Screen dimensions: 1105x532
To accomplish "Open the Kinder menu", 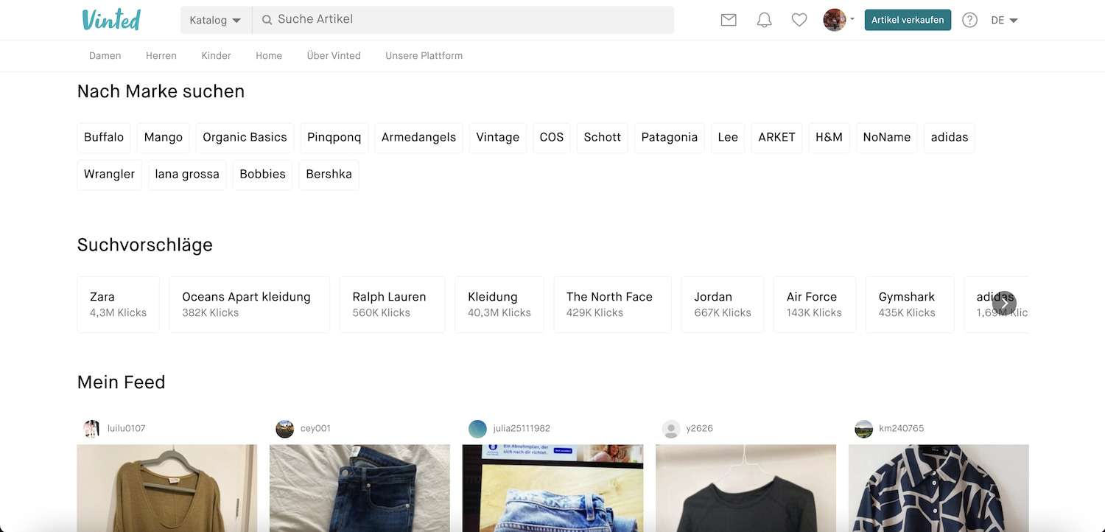I will click(216, 56).
